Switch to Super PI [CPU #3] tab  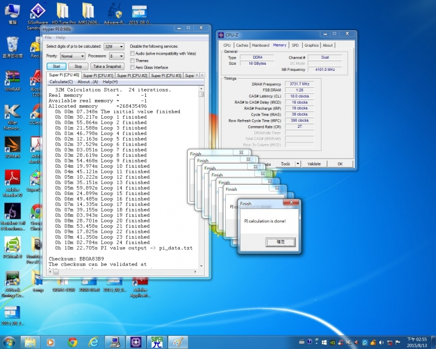[166, 75]
